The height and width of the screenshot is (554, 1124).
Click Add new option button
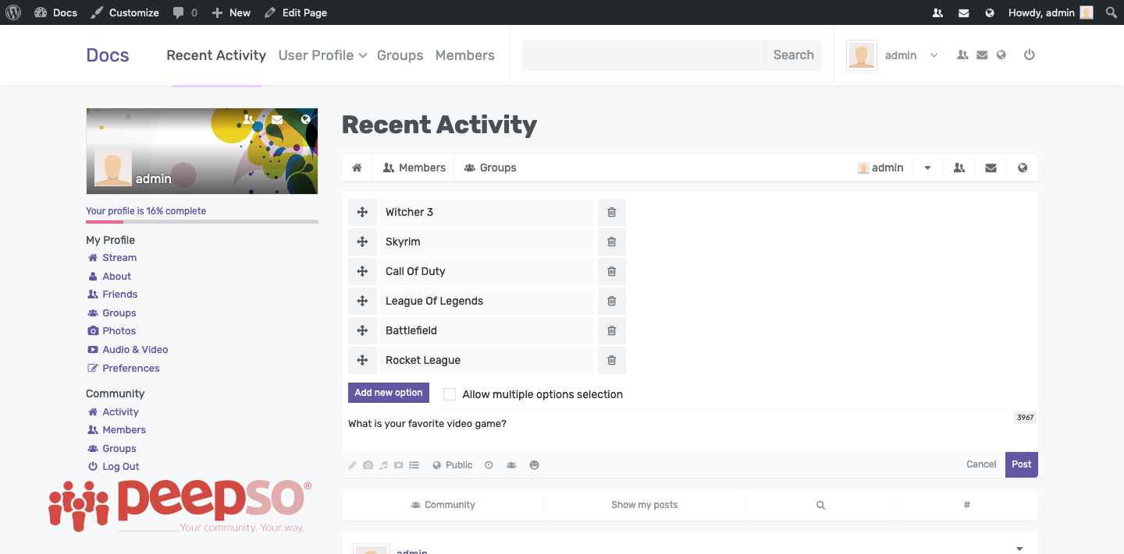pyautogui.click(x=389, y=393)
